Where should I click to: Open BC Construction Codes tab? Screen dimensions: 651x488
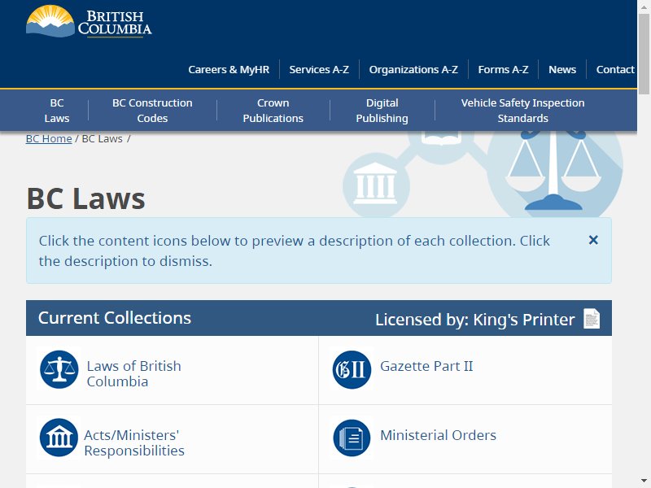pos(152,111)
